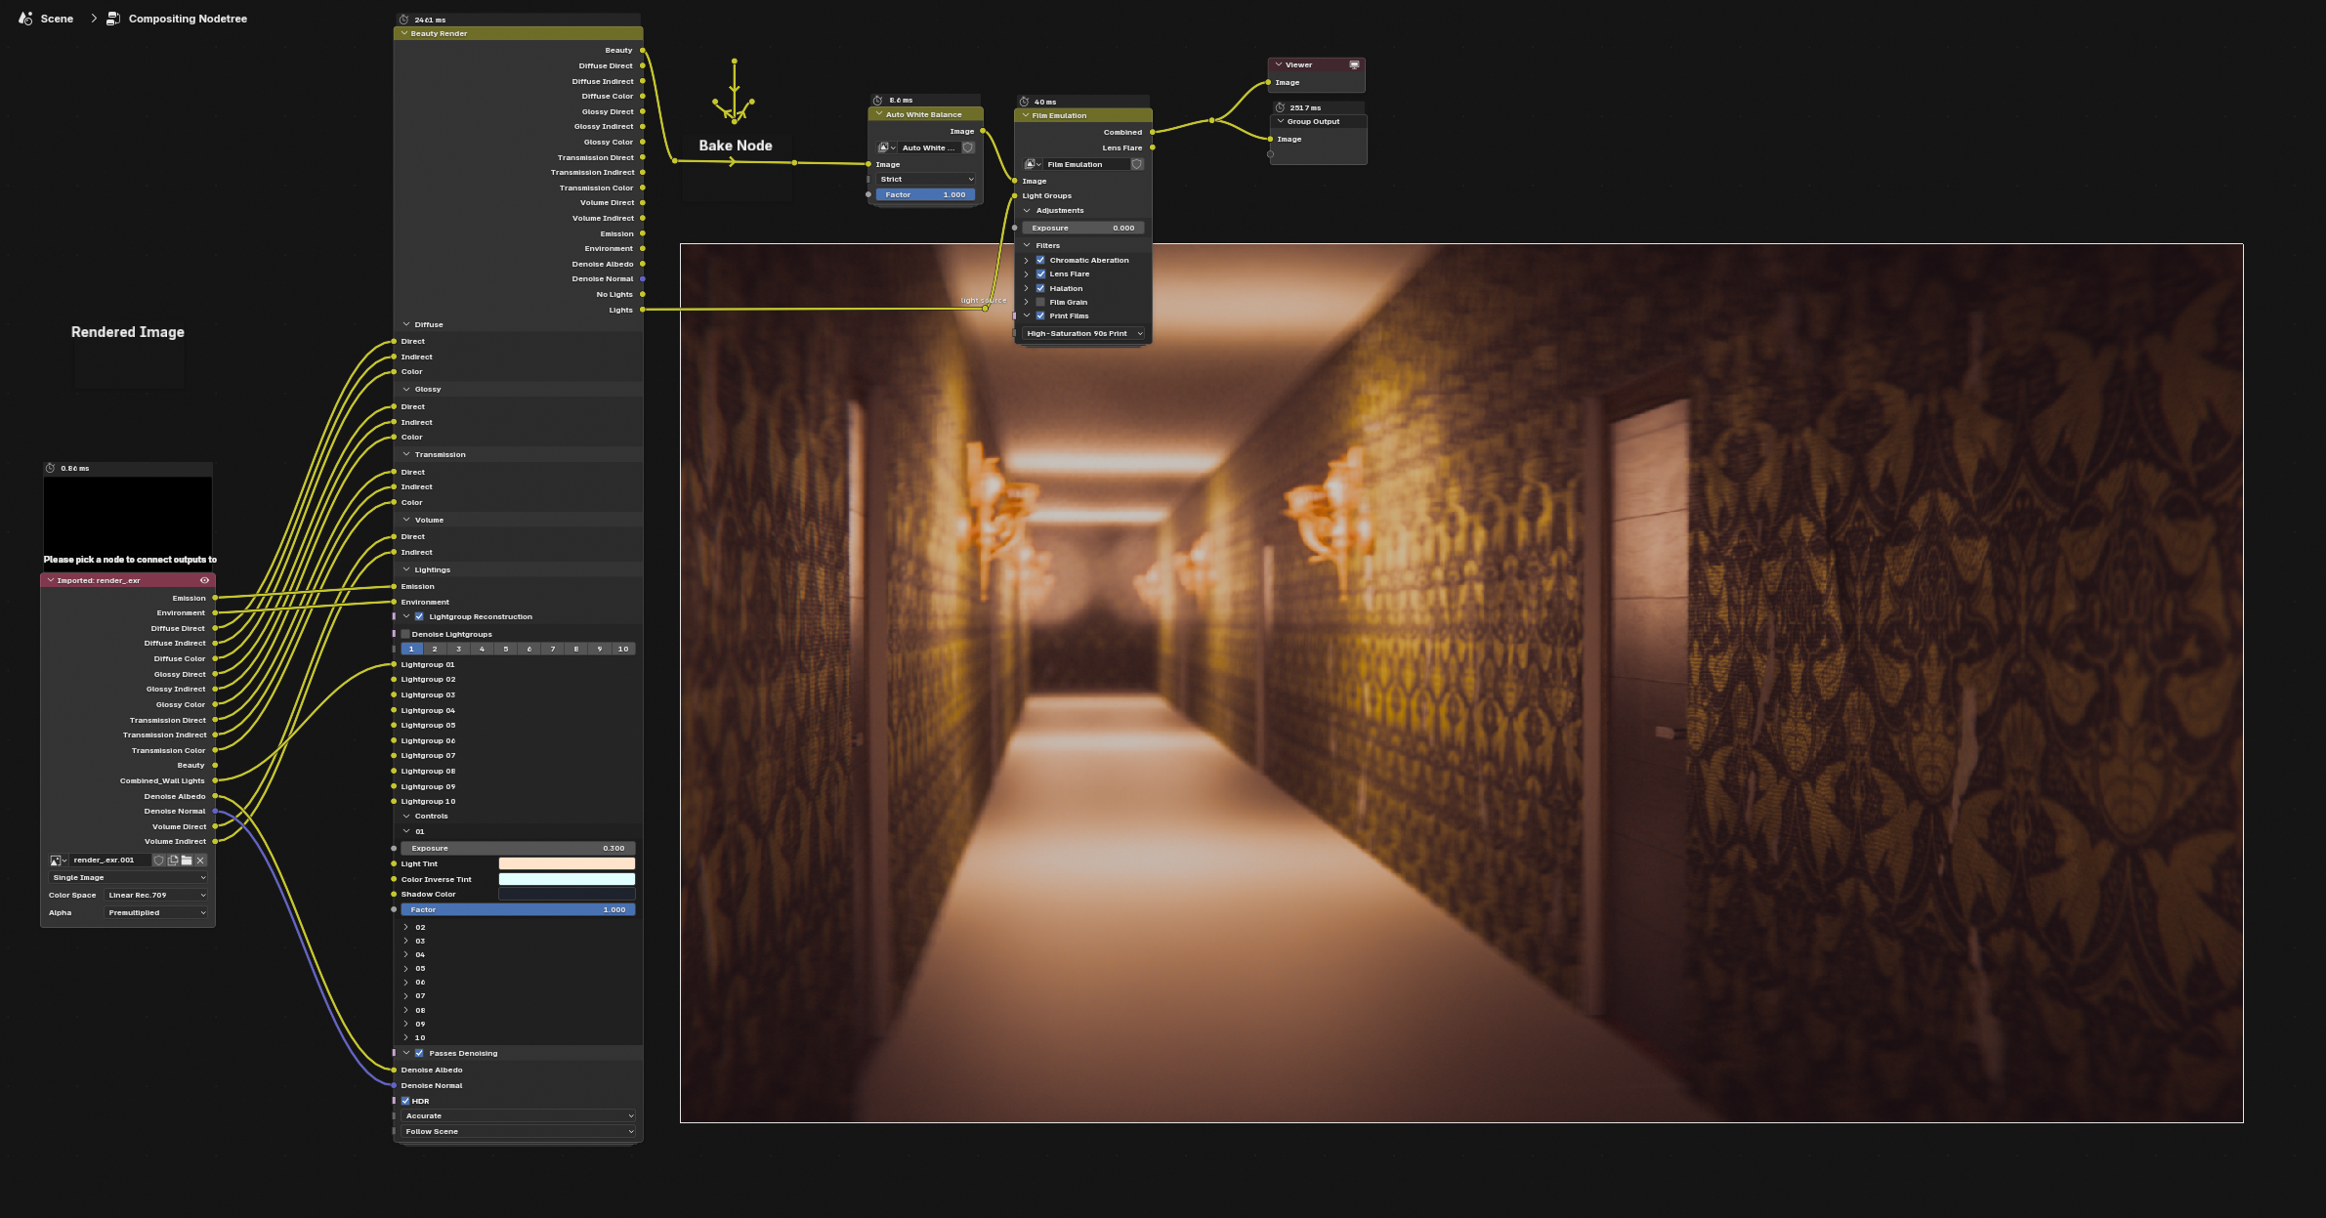Viewport: 2326px width, 1218px height.
Task: Click Light Tint color swatch
Action: coord(567,863)
